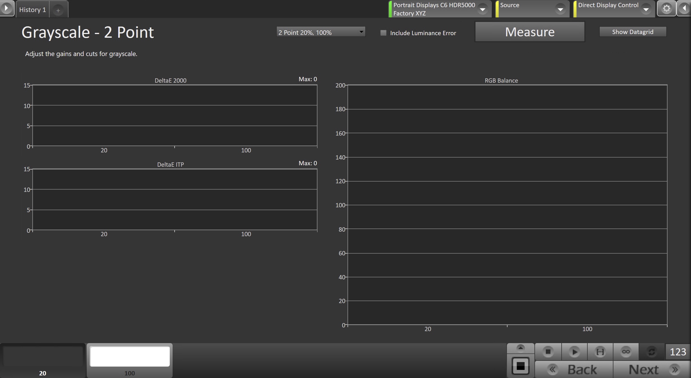Expand the Portrait Displays C6 HDR5000 meter dropdown
The height and width of the screenshot is (378, 691).
(483, 9)
